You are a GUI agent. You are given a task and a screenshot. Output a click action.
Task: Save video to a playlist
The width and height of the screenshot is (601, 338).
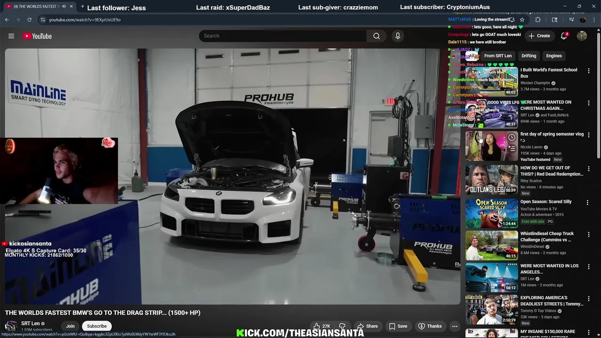[x=398, y=326]
